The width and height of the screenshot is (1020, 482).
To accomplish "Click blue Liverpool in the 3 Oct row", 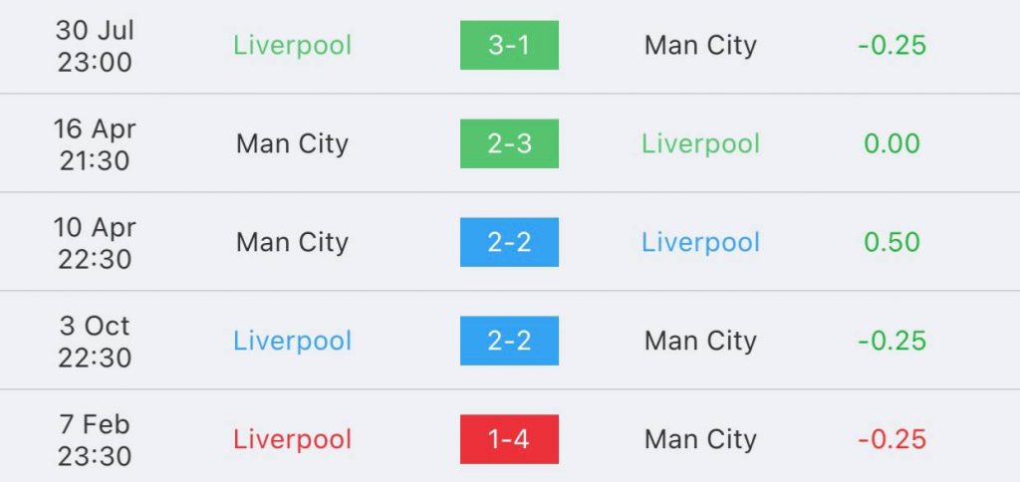I will click(x=292, y=341).
